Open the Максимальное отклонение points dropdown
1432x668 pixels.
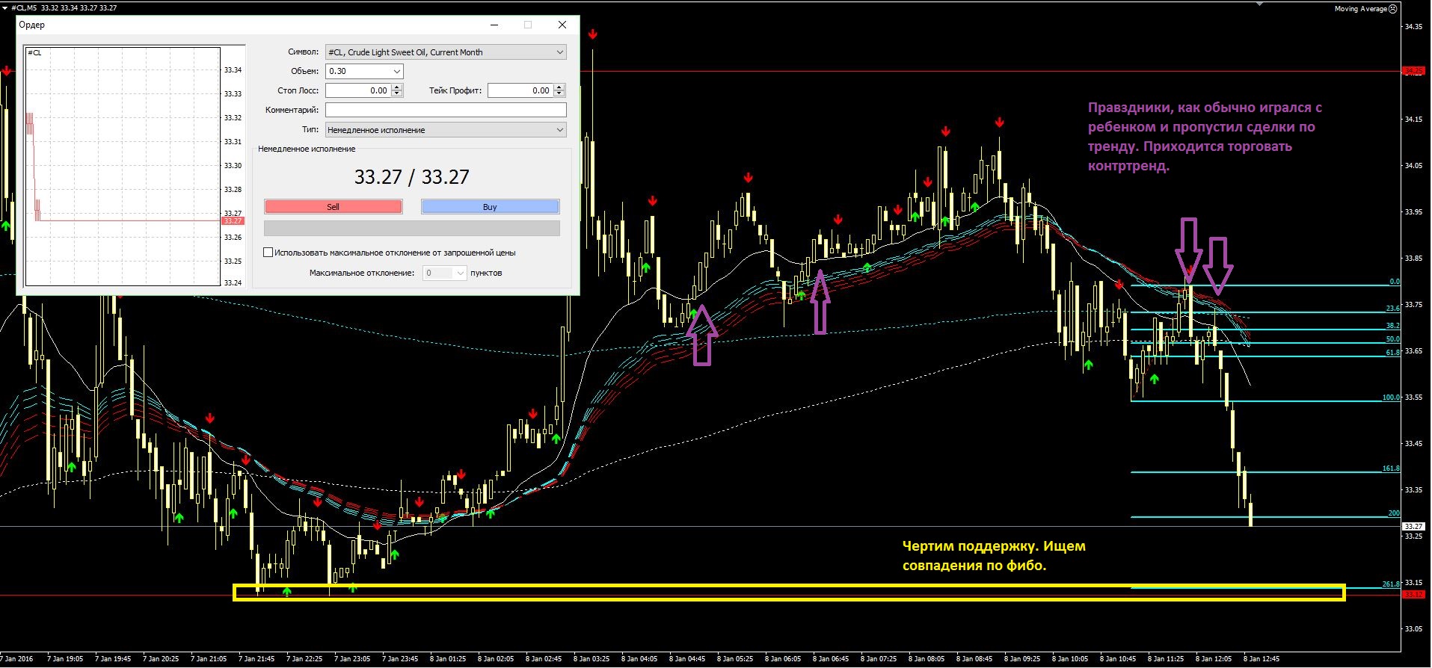pos(460,273)
